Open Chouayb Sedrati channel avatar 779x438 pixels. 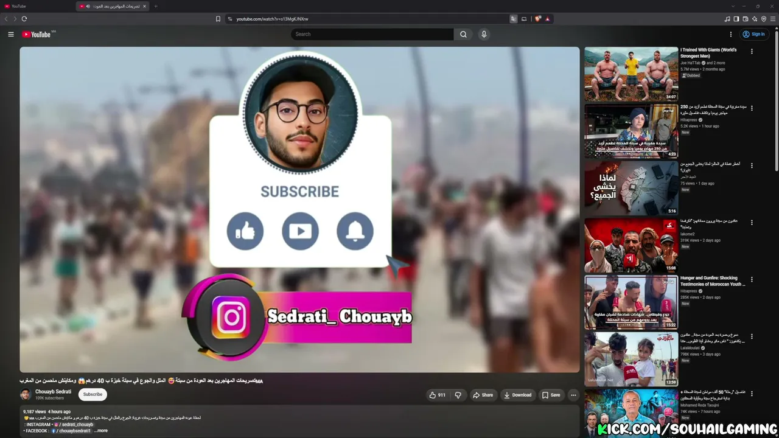(26, 394)
